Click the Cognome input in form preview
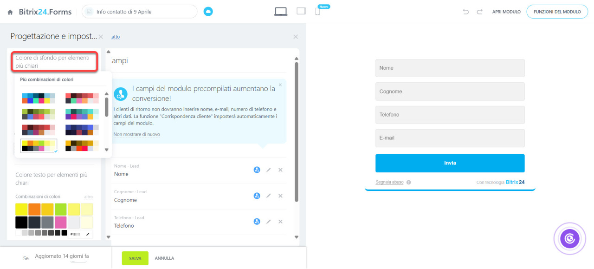Image resolution: width=594 pixels, height=269 pixels. [x=450, y=92]
